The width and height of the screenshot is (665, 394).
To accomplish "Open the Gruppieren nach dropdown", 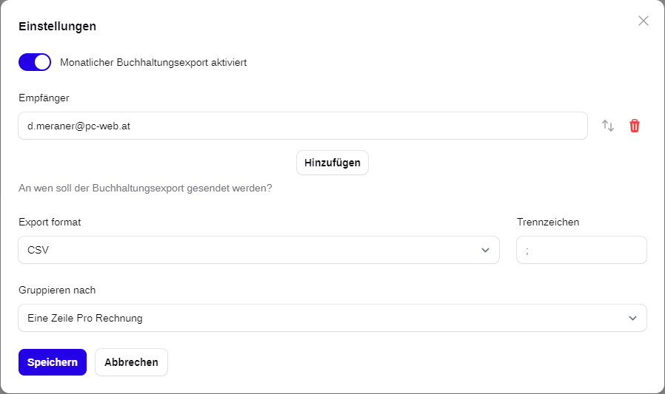I will pyautogui.click(x=332, y=318).
